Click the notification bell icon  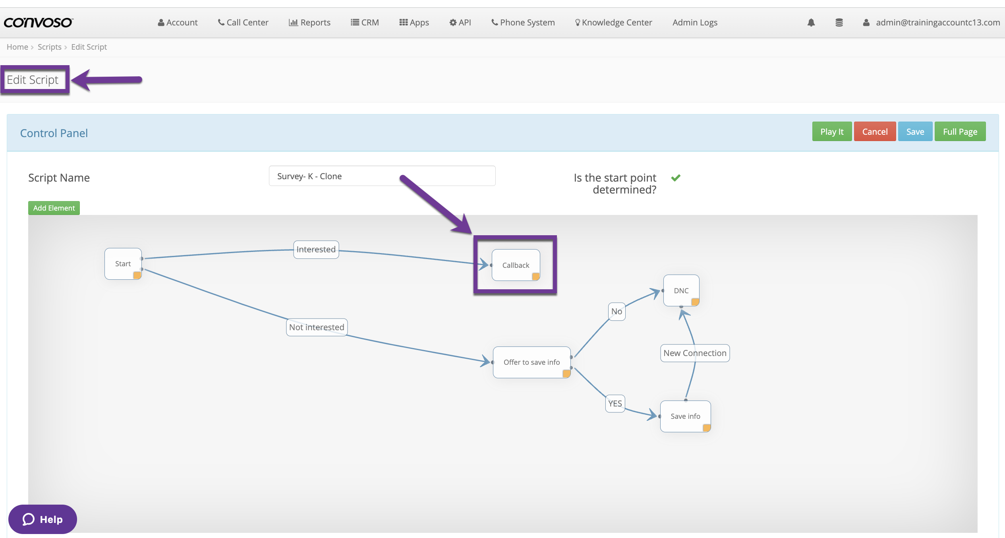[811, 23]
